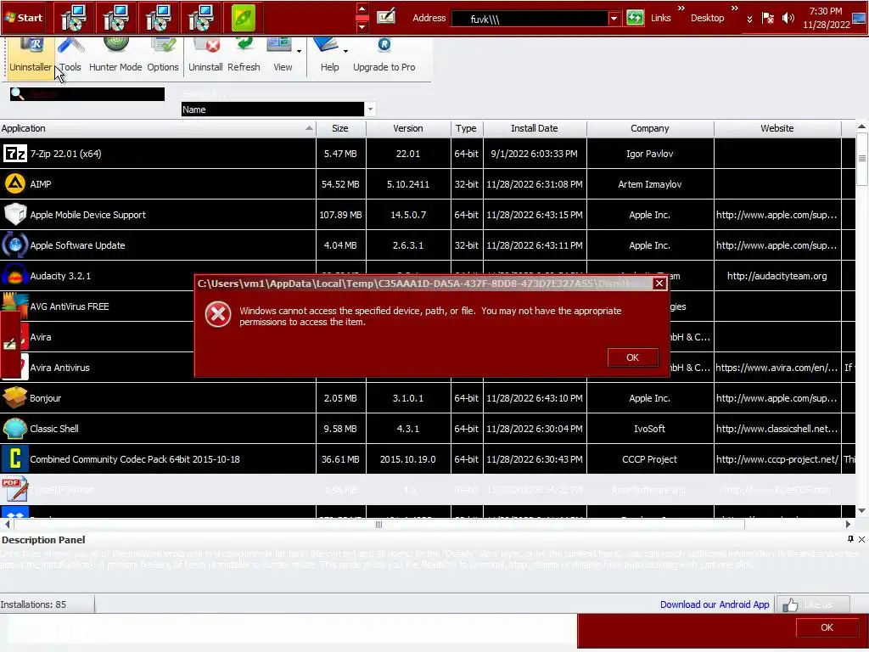Image resolution: width=869 pixels, height=652 pixels.
Task: Sort by the Company column header
Action: click(x=649, y=128)
